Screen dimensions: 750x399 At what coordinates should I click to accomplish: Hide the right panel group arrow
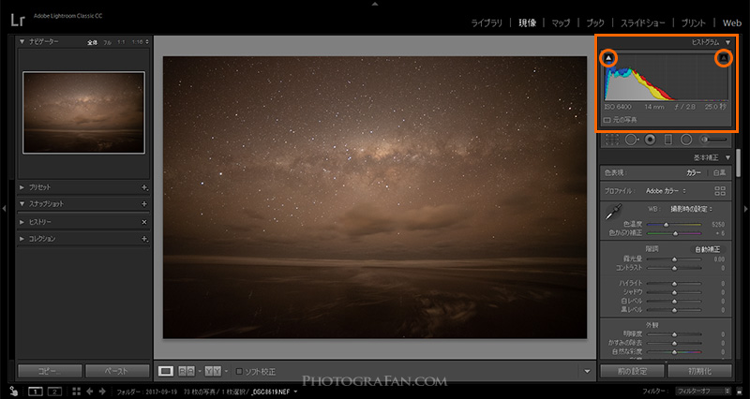[746, 208]
